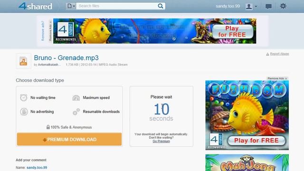Click the 'Add your comment' heading
This screenshot has height=171, width=304.
31,160
